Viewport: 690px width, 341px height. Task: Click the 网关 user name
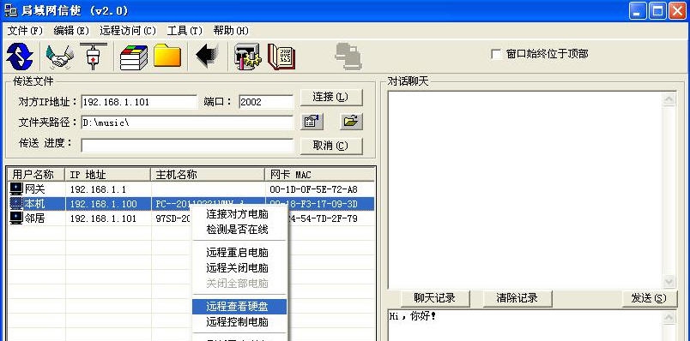tap(35, 189)
